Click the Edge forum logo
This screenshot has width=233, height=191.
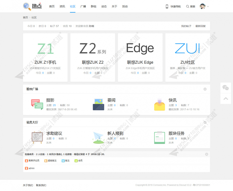pyautogui.click(x=140, y=48)
